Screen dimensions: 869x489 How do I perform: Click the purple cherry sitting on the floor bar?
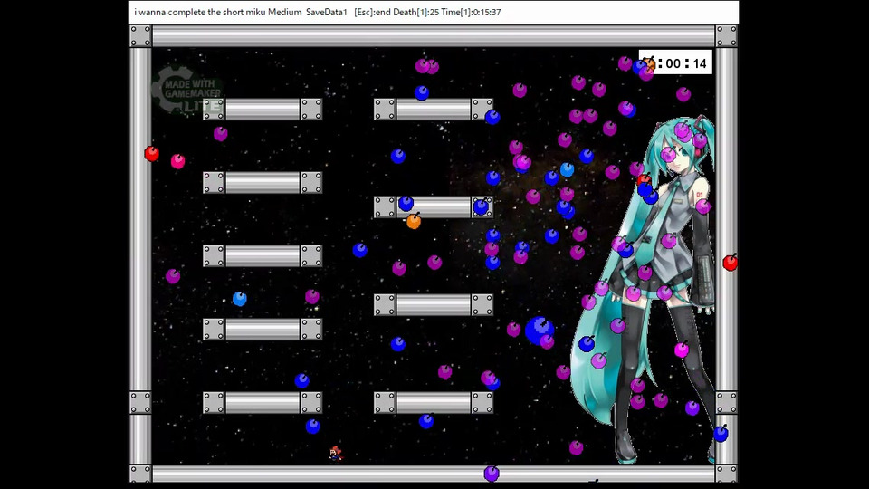pos(492,473)
